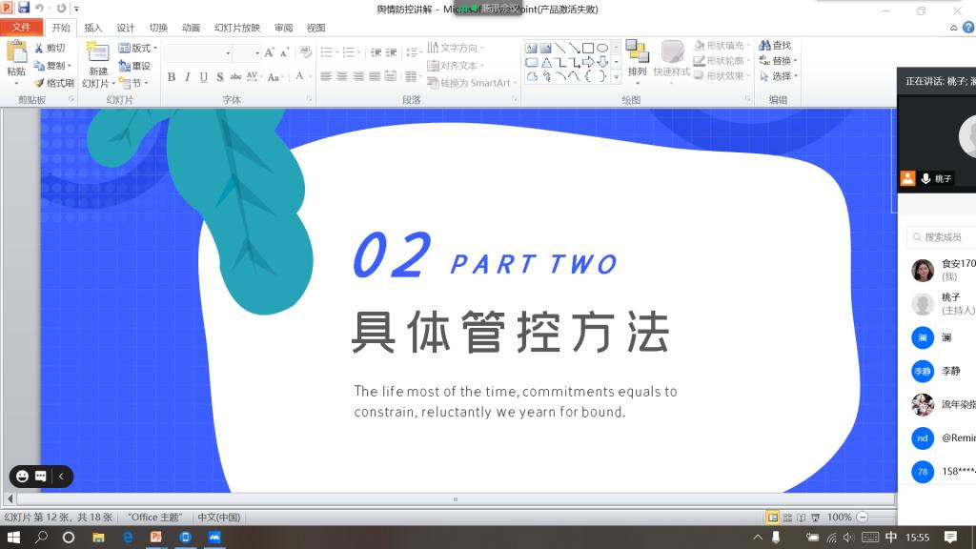
Task: Open the Insert (插入) ribbon tab
Action: (x=93, y=28)
